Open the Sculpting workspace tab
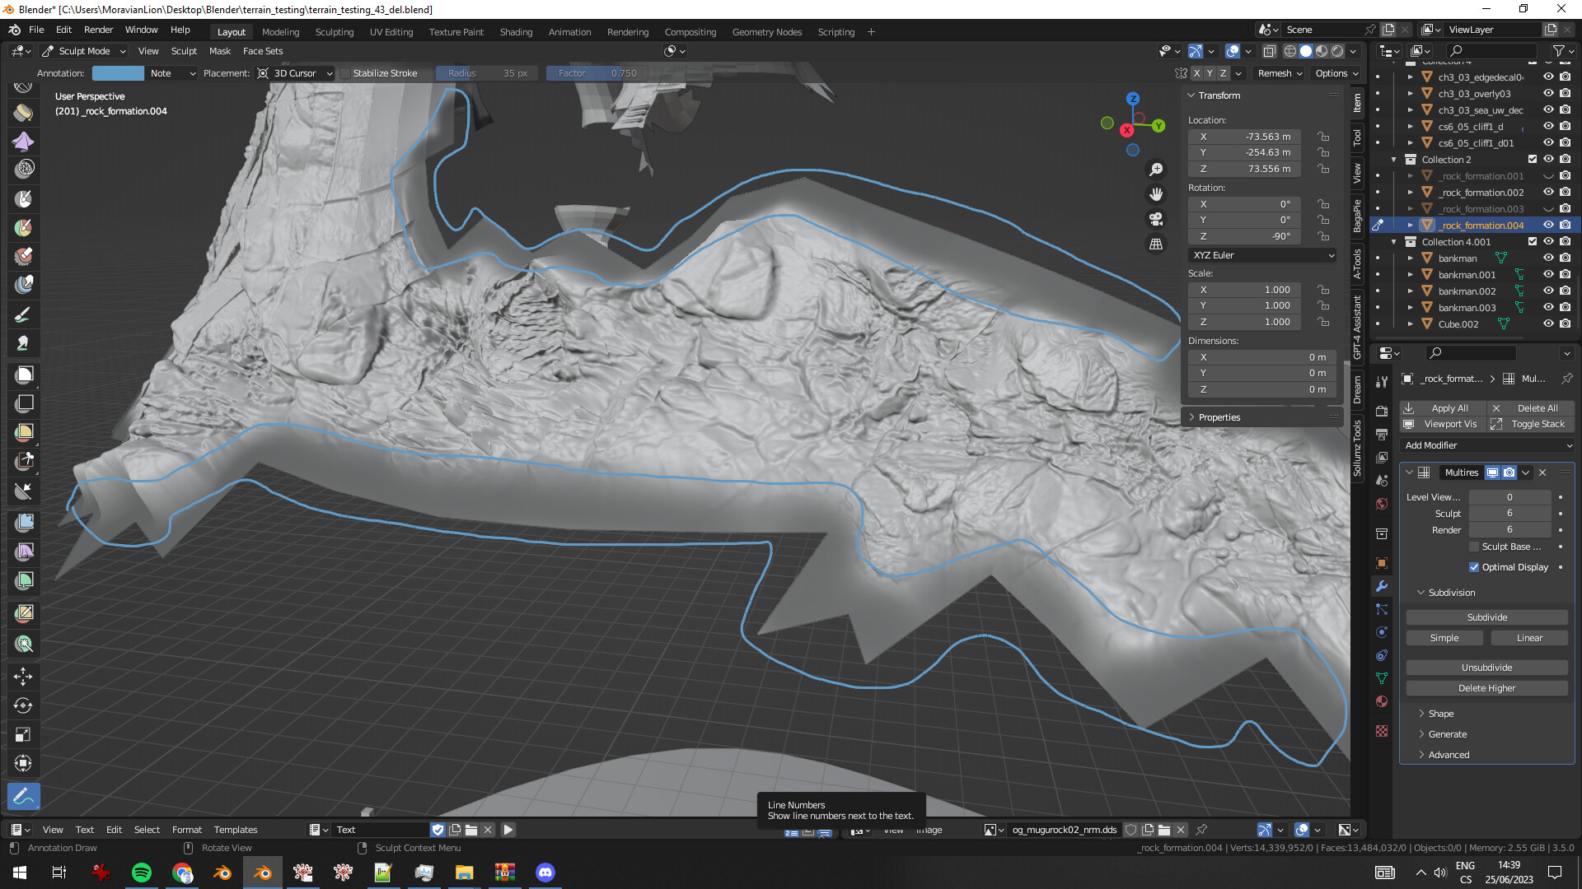The height and width of the screenshot is (889, 1582). [x=334, y=31]
